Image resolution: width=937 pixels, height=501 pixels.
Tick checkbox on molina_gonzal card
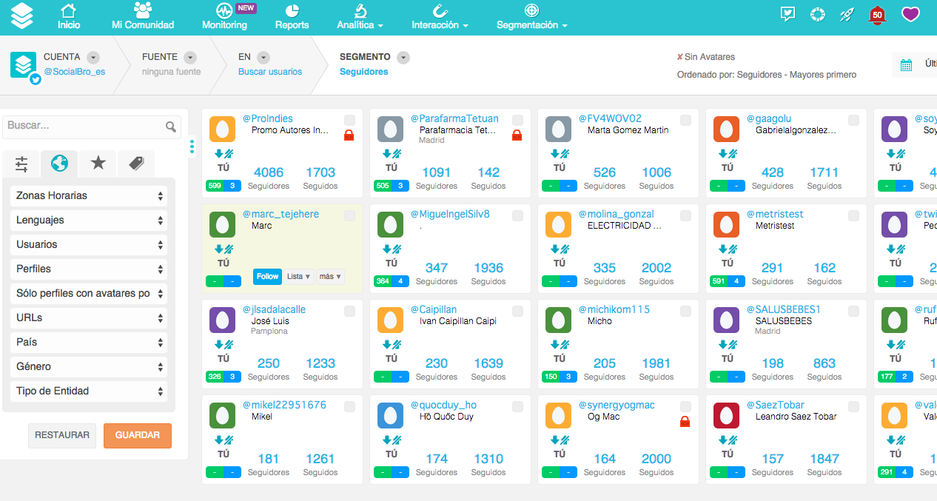(x=685, y=215)
